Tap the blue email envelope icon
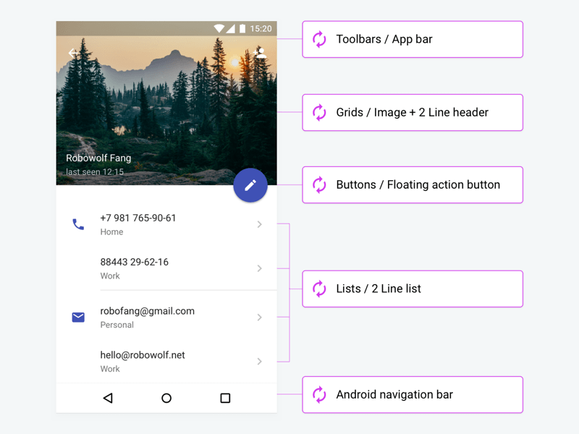 pos(78,318)
